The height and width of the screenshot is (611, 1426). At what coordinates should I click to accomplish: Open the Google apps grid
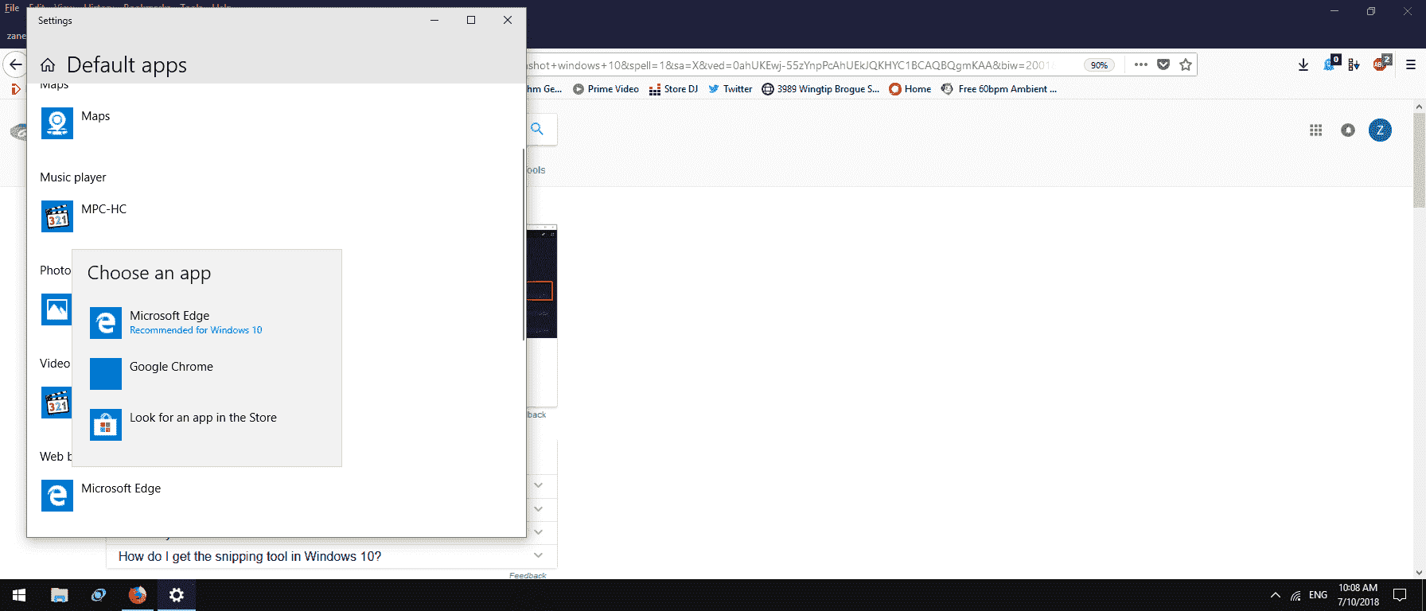(x=1316, y=130)
